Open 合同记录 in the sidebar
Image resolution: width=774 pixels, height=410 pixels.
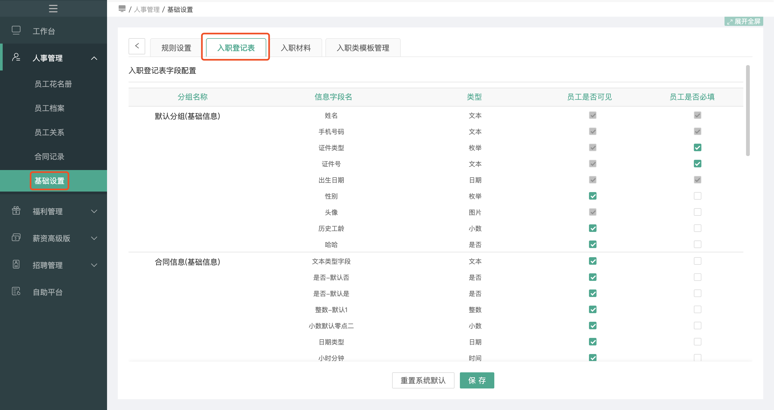pos(49,157)
